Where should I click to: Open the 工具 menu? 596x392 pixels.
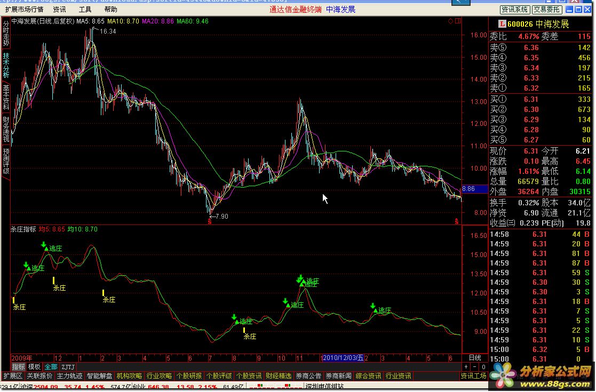[x=85, y=9]
